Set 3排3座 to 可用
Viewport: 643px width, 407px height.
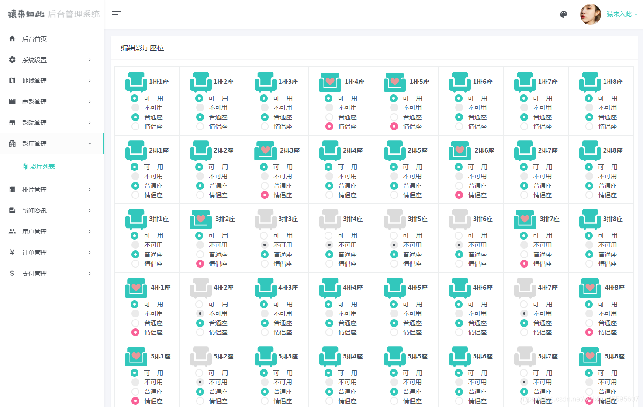pyautogui.click(x=265, y=236)
